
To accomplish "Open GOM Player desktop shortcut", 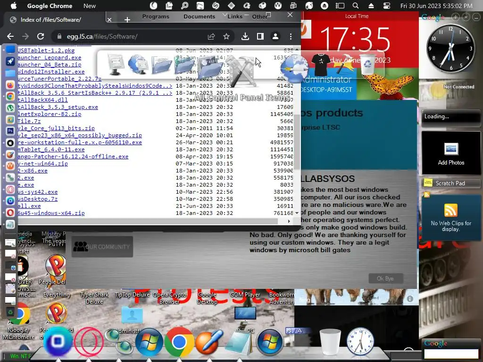I will (x=245, y=295).
